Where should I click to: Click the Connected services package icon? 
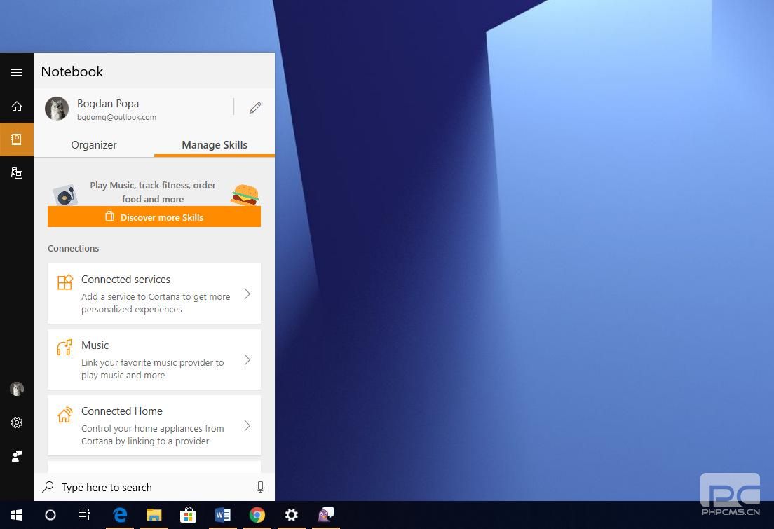pos(65,282)
